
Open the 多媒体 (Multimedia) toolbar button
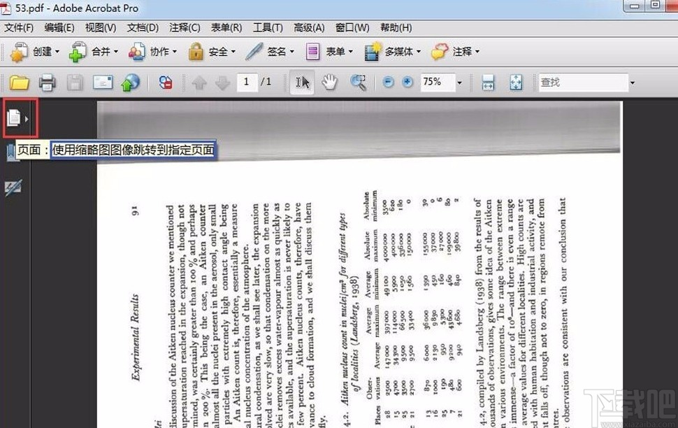point(395,51)
